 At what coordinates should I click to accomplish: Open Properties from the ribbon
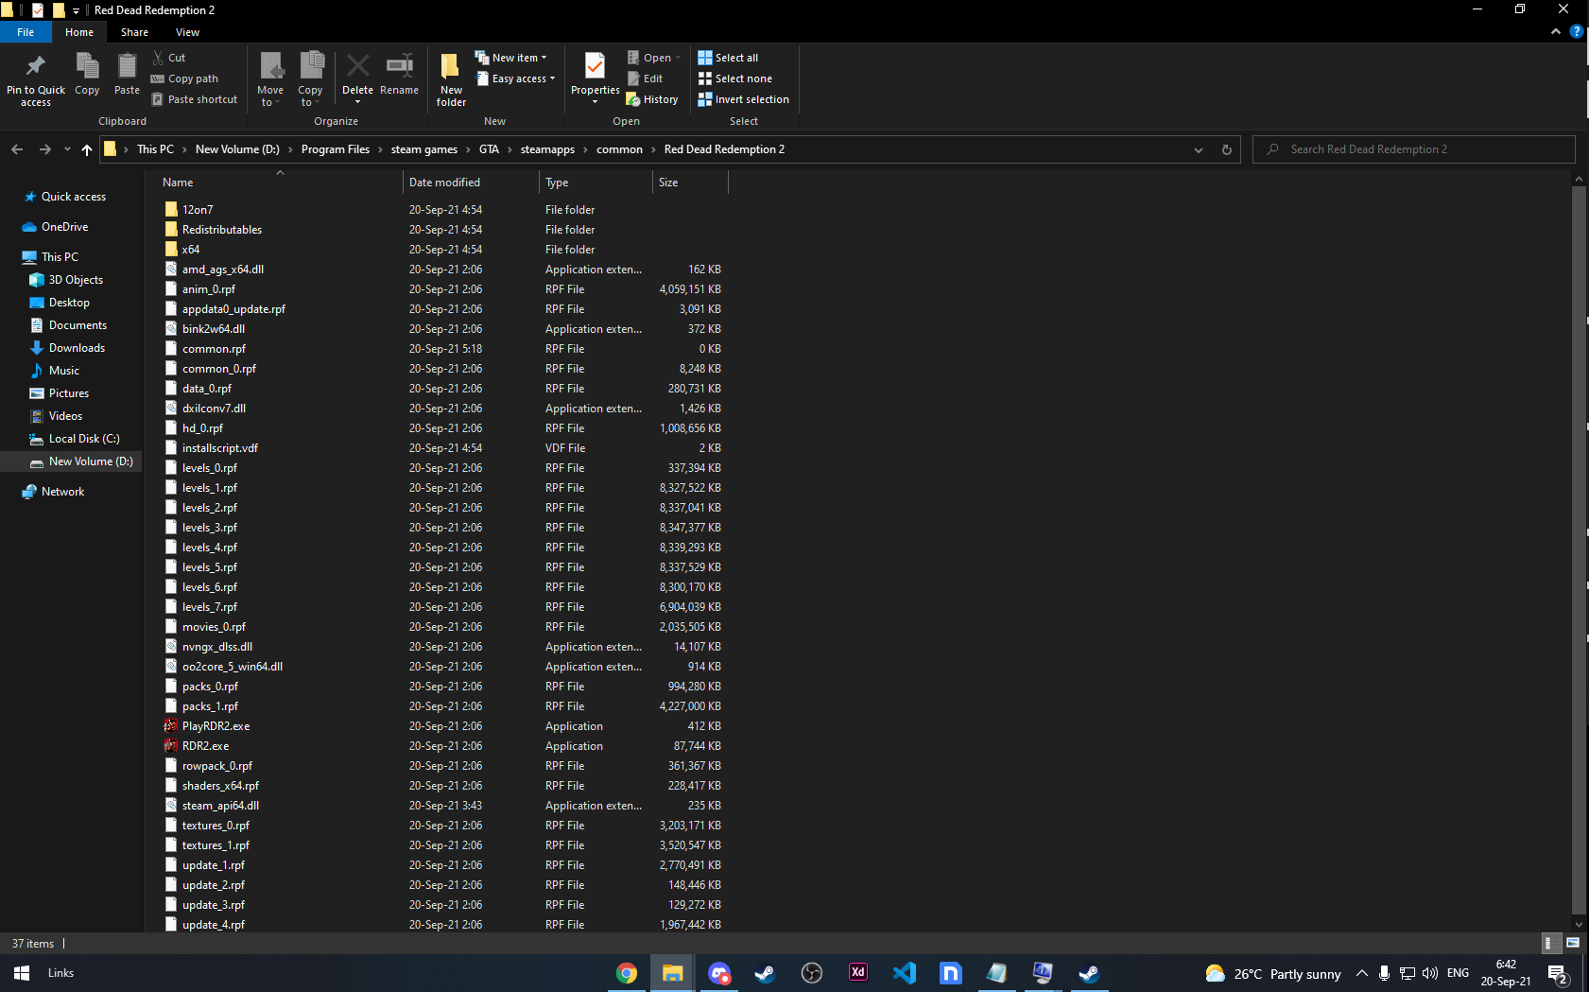[595, 68]
